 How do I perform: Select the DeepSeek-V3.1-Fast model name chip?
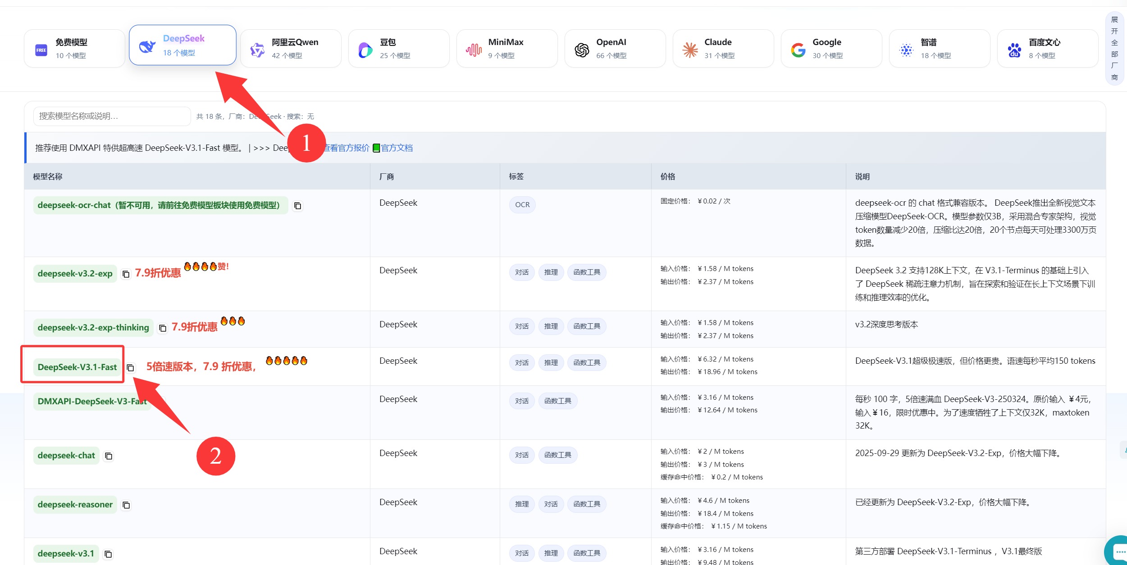click(77, 367)
